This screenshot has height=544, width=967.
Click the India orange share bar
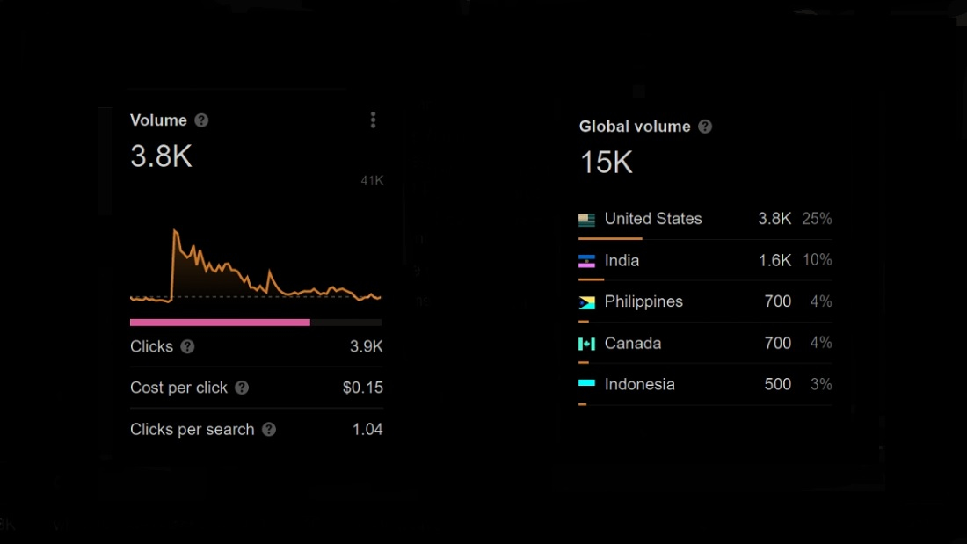(x=591, y=279)
